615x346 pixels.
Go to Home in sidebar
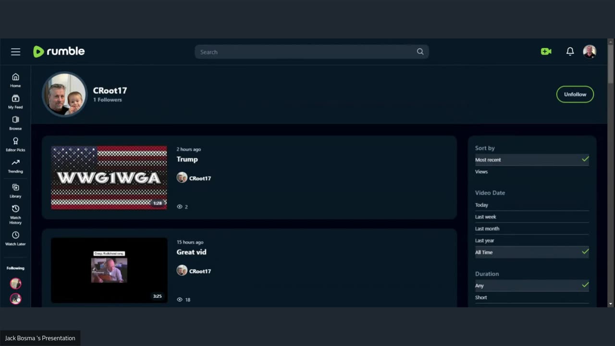(15, 80)
